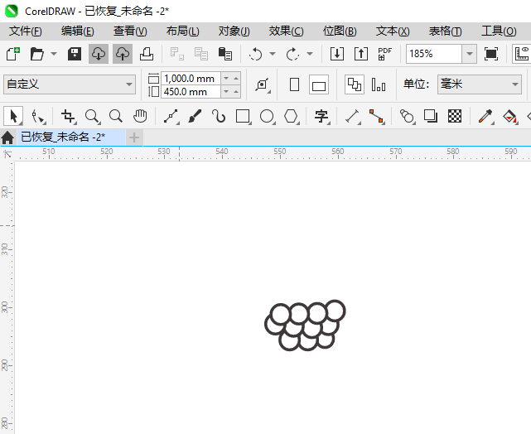This screenshot has height=434, width=531.
Task: Open the zoom level dropdown arrow
Action: click(470, 54)
